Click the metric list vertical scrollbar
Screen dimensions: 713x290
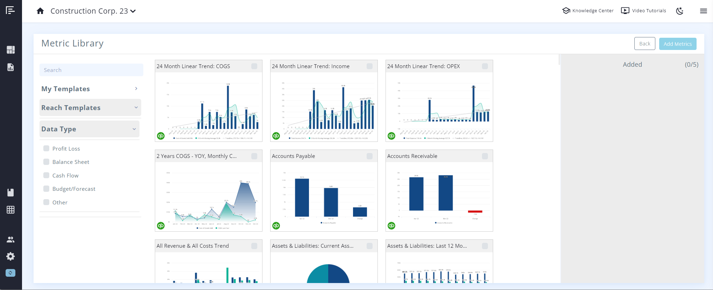click(x=559, y=60)
